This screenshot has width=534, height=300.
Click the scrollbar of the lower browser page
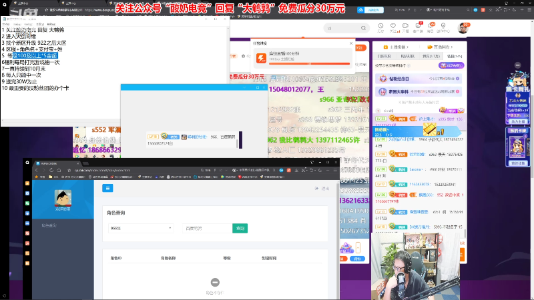338,240
